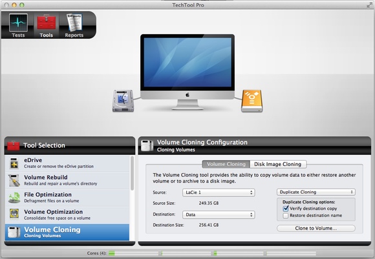Click the Volume Cloning tool icon
This screenshot has width=375, height=259.
14,233
